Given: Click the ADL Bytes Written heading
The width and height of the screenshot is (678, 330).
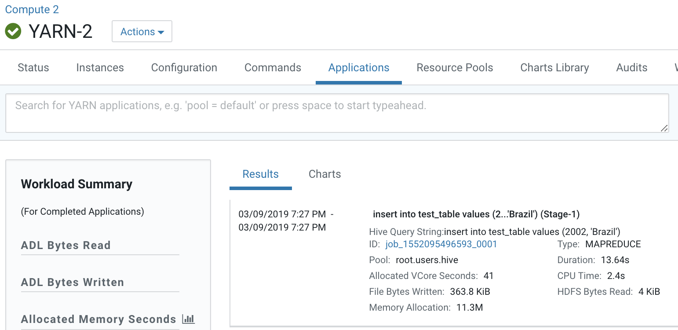Looking at the screenshot, I should click(72, 282).
